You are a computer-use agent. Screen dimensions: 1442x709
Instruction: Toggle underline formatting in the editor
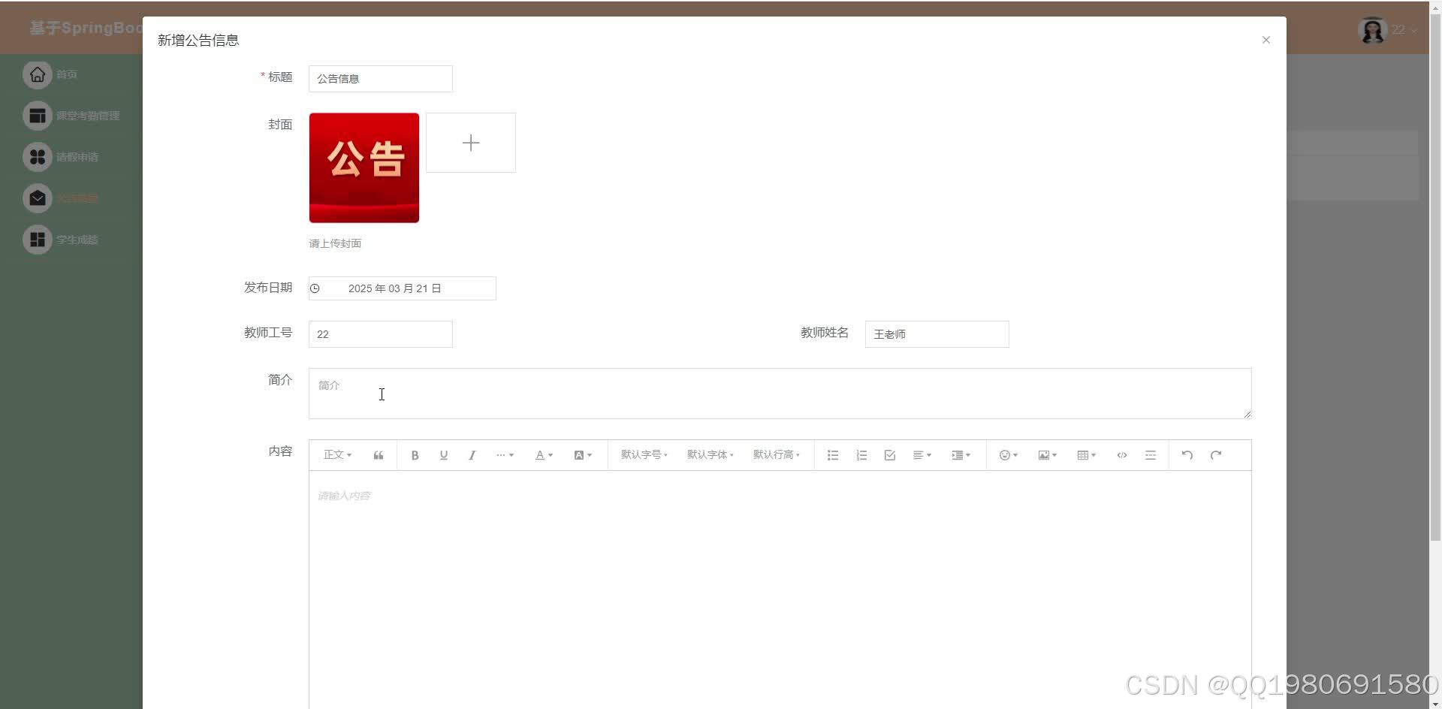pos(443,454)
